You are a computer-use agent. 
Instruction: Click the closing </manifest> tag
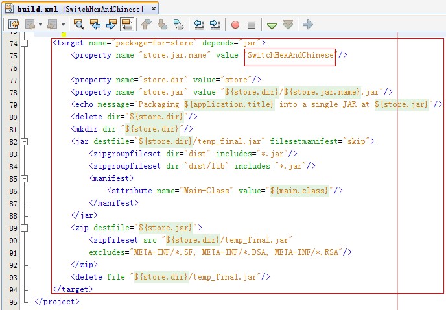[x=114, y=203]
